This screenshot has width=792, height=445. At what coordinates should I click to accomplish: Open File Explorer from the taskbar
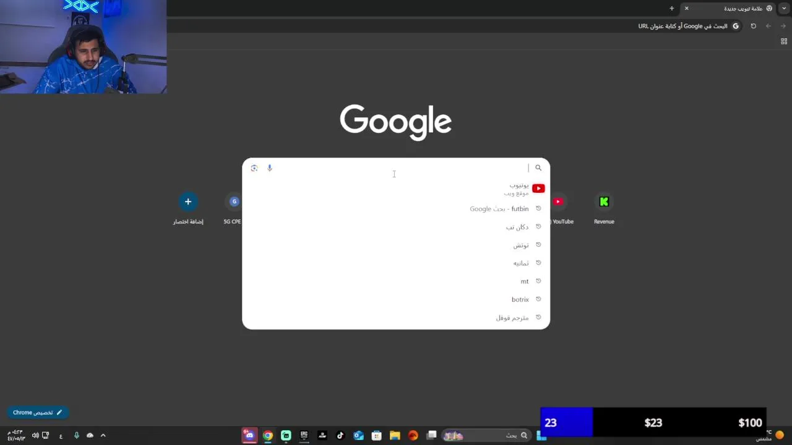pos(395,435)
